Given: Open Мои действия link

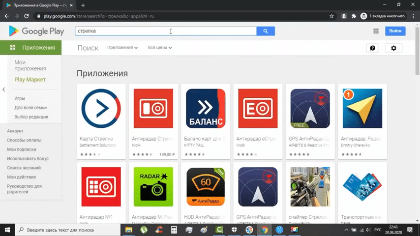Looking at the screenshot, I should pos(21,177).
